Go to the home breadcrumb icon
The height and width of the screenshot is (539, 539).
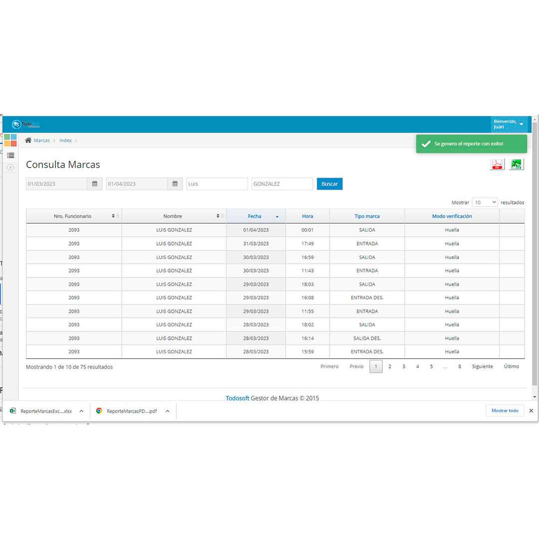click(28, 140)
